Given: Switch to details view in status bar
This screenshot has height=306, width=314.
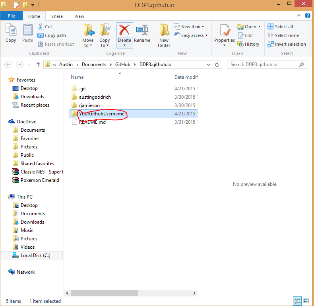Looking at the screenshot, I should (297, 301).
